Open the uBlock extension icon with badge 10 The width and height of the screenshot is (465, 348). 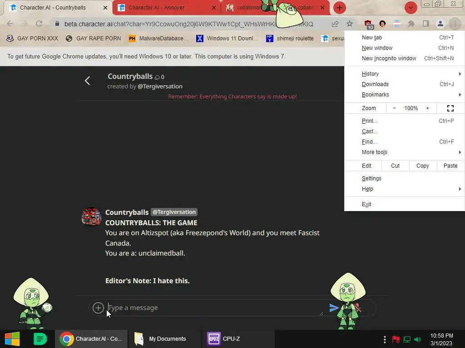368,24
